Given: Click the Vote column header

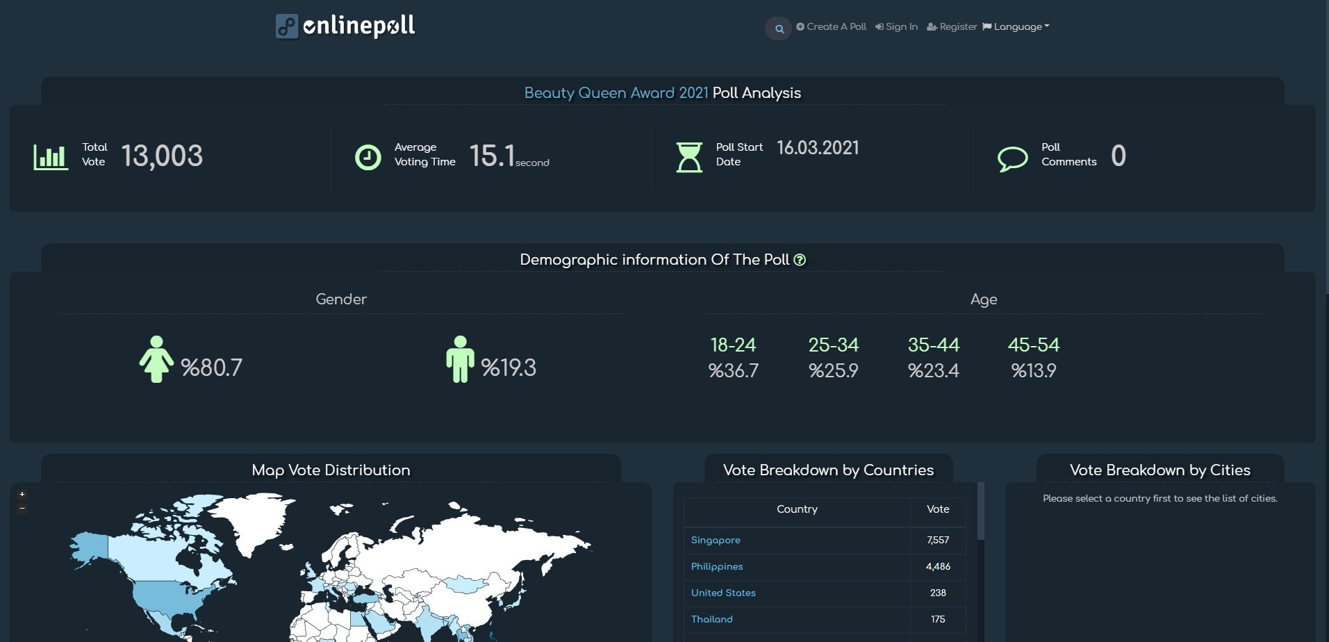Looking at the screenshot, I should coord(938,509).
